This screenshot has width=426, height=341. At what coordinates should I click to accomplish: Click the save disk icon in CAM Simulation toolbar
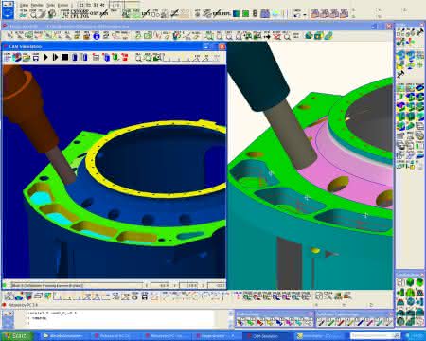pos(36,57)
